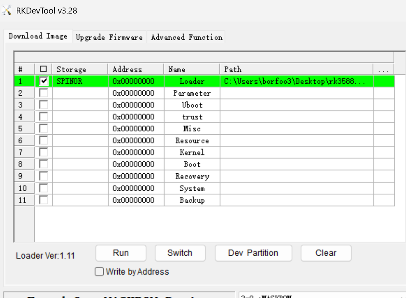Toggle the select-all checkbox in table header
Viewport: 406px width, 298px height.
[x=44, y=69]
